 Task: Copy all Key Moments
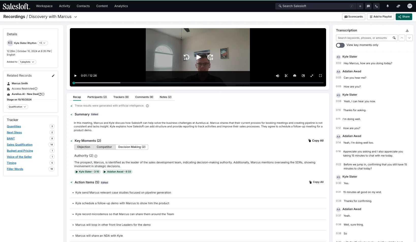coord(316,141)
